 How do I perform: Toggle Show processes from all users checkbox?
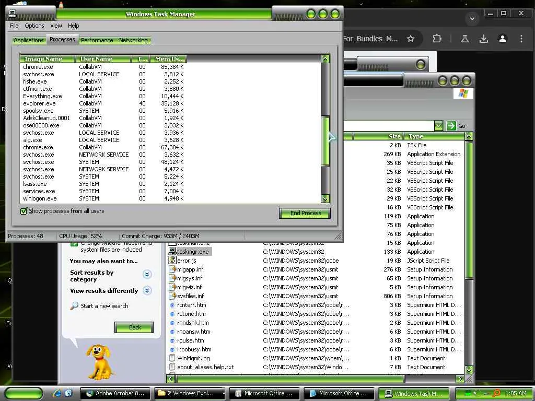(x=24, y=211)
